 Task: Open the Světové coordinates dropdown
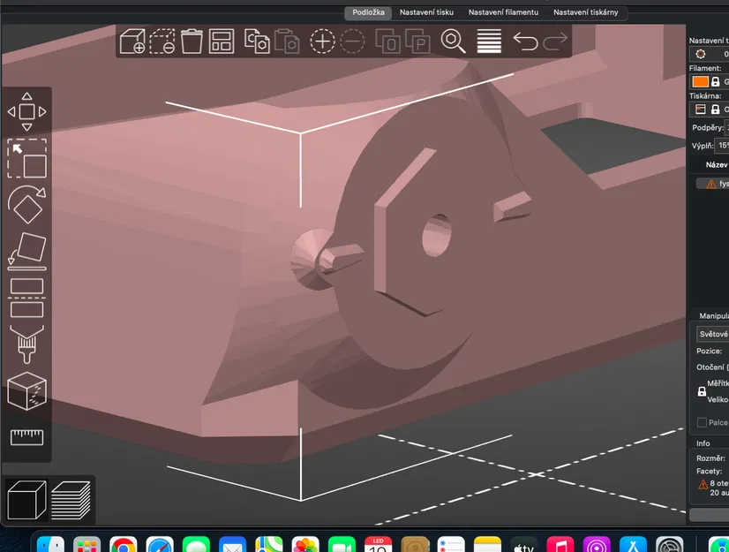[713, 334]
